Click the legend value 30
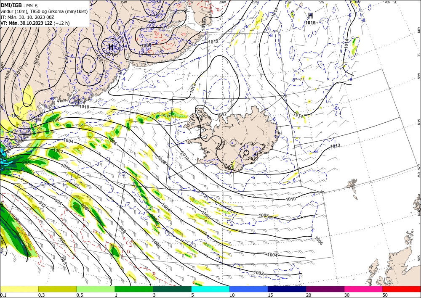 click(x=347, y=295)
